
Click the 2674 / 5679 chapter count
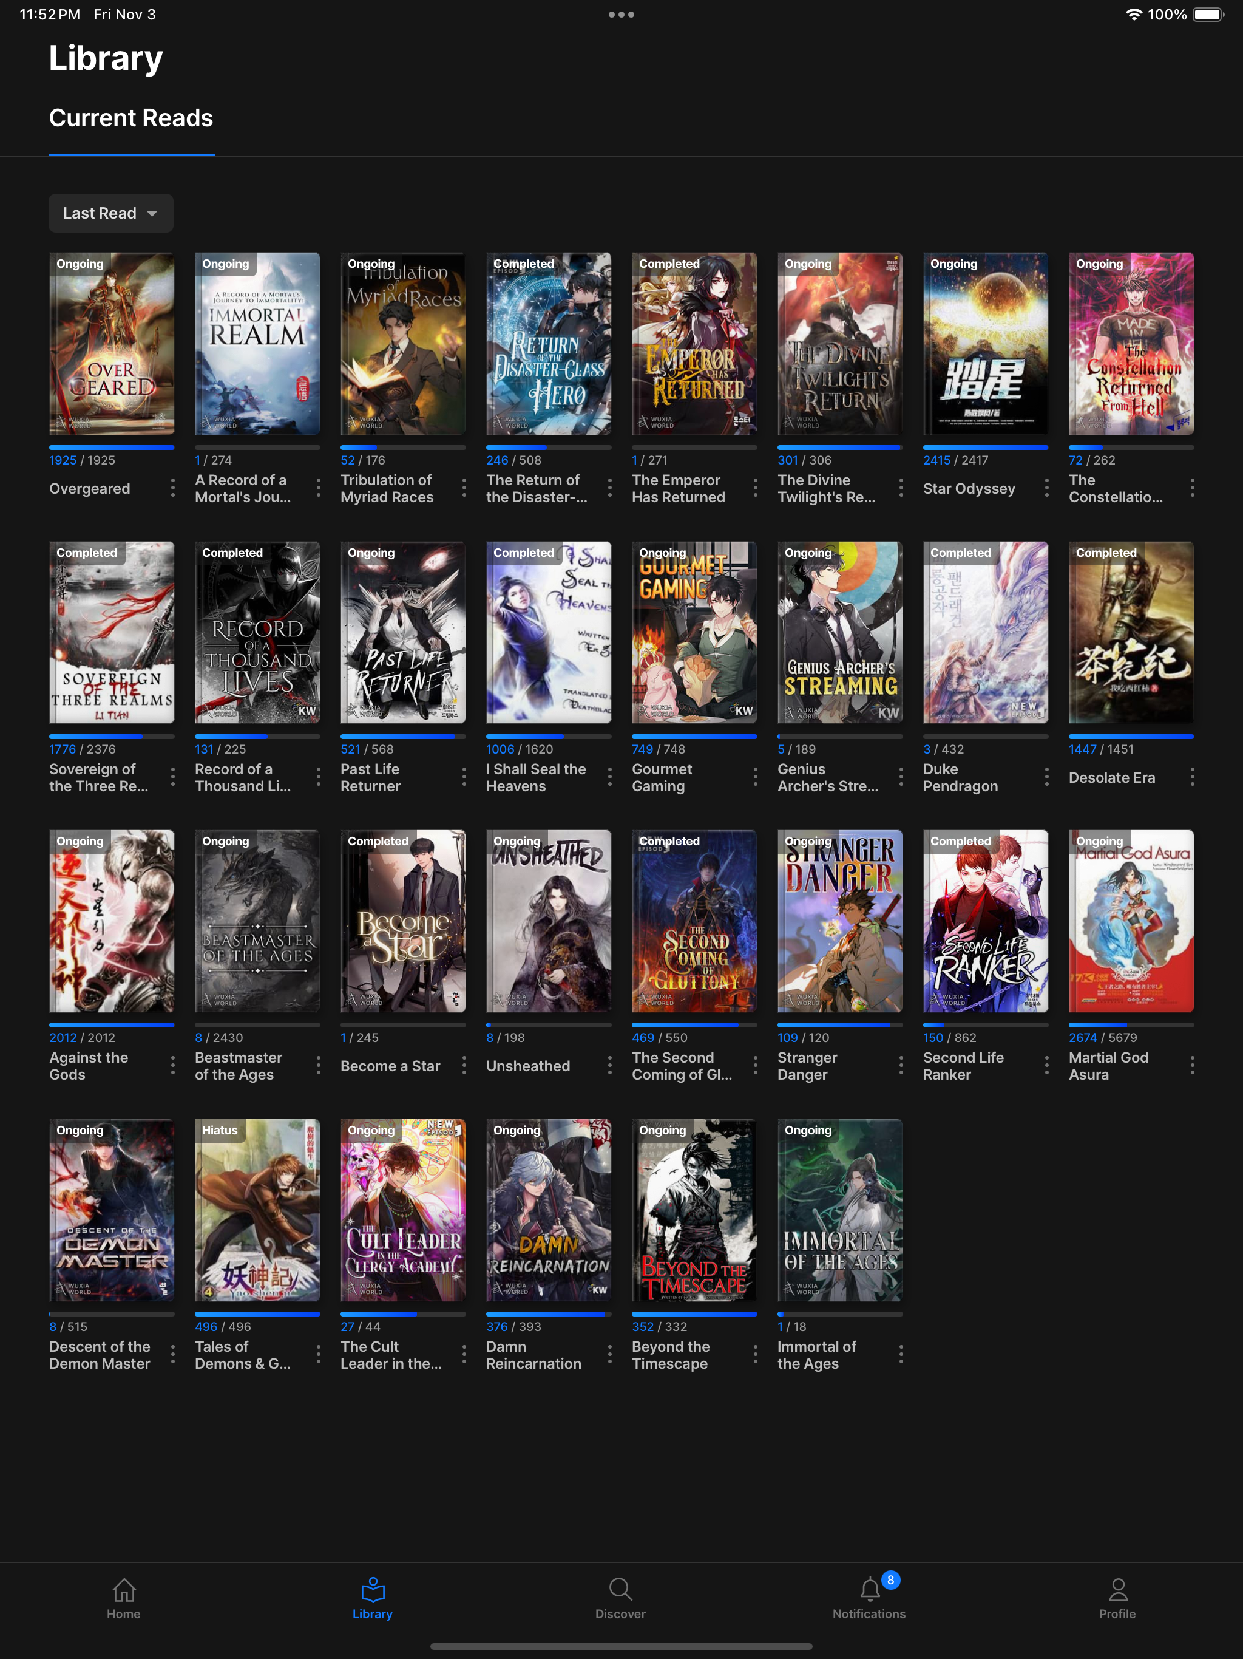1103,1038
